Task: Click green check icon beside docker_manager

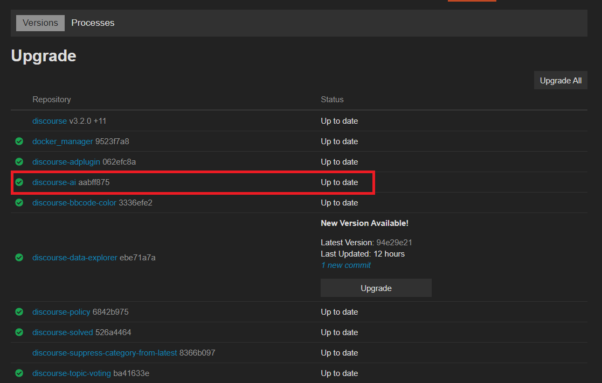Action: coord(19,141)
